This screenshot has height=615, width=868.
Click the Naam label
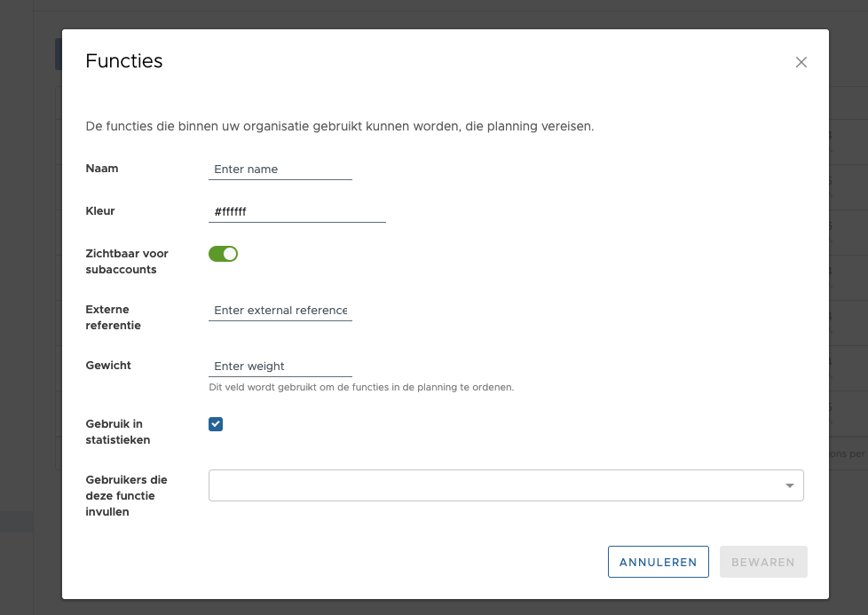[102, 169]
